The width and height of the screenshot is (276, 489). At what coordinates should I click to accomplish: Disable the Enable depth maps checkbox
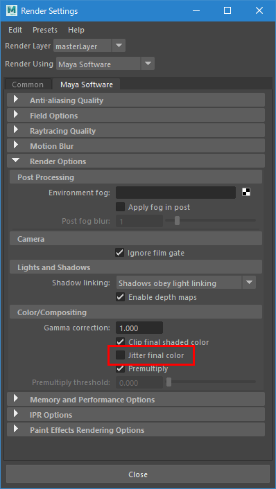tap(120, 297)
